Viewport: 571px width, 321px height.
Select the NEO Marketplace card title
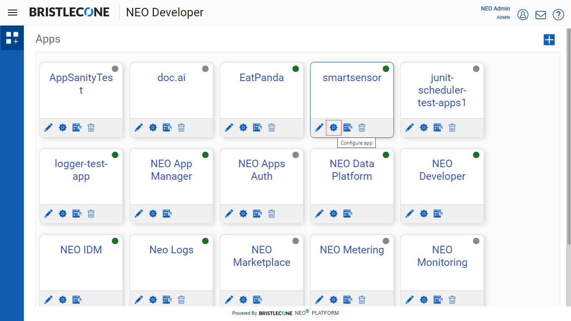[262, 256]
